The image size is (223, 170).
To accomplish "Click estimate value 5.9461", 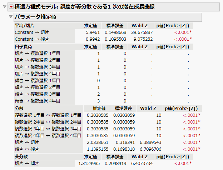I will click(x=93, y=32).
